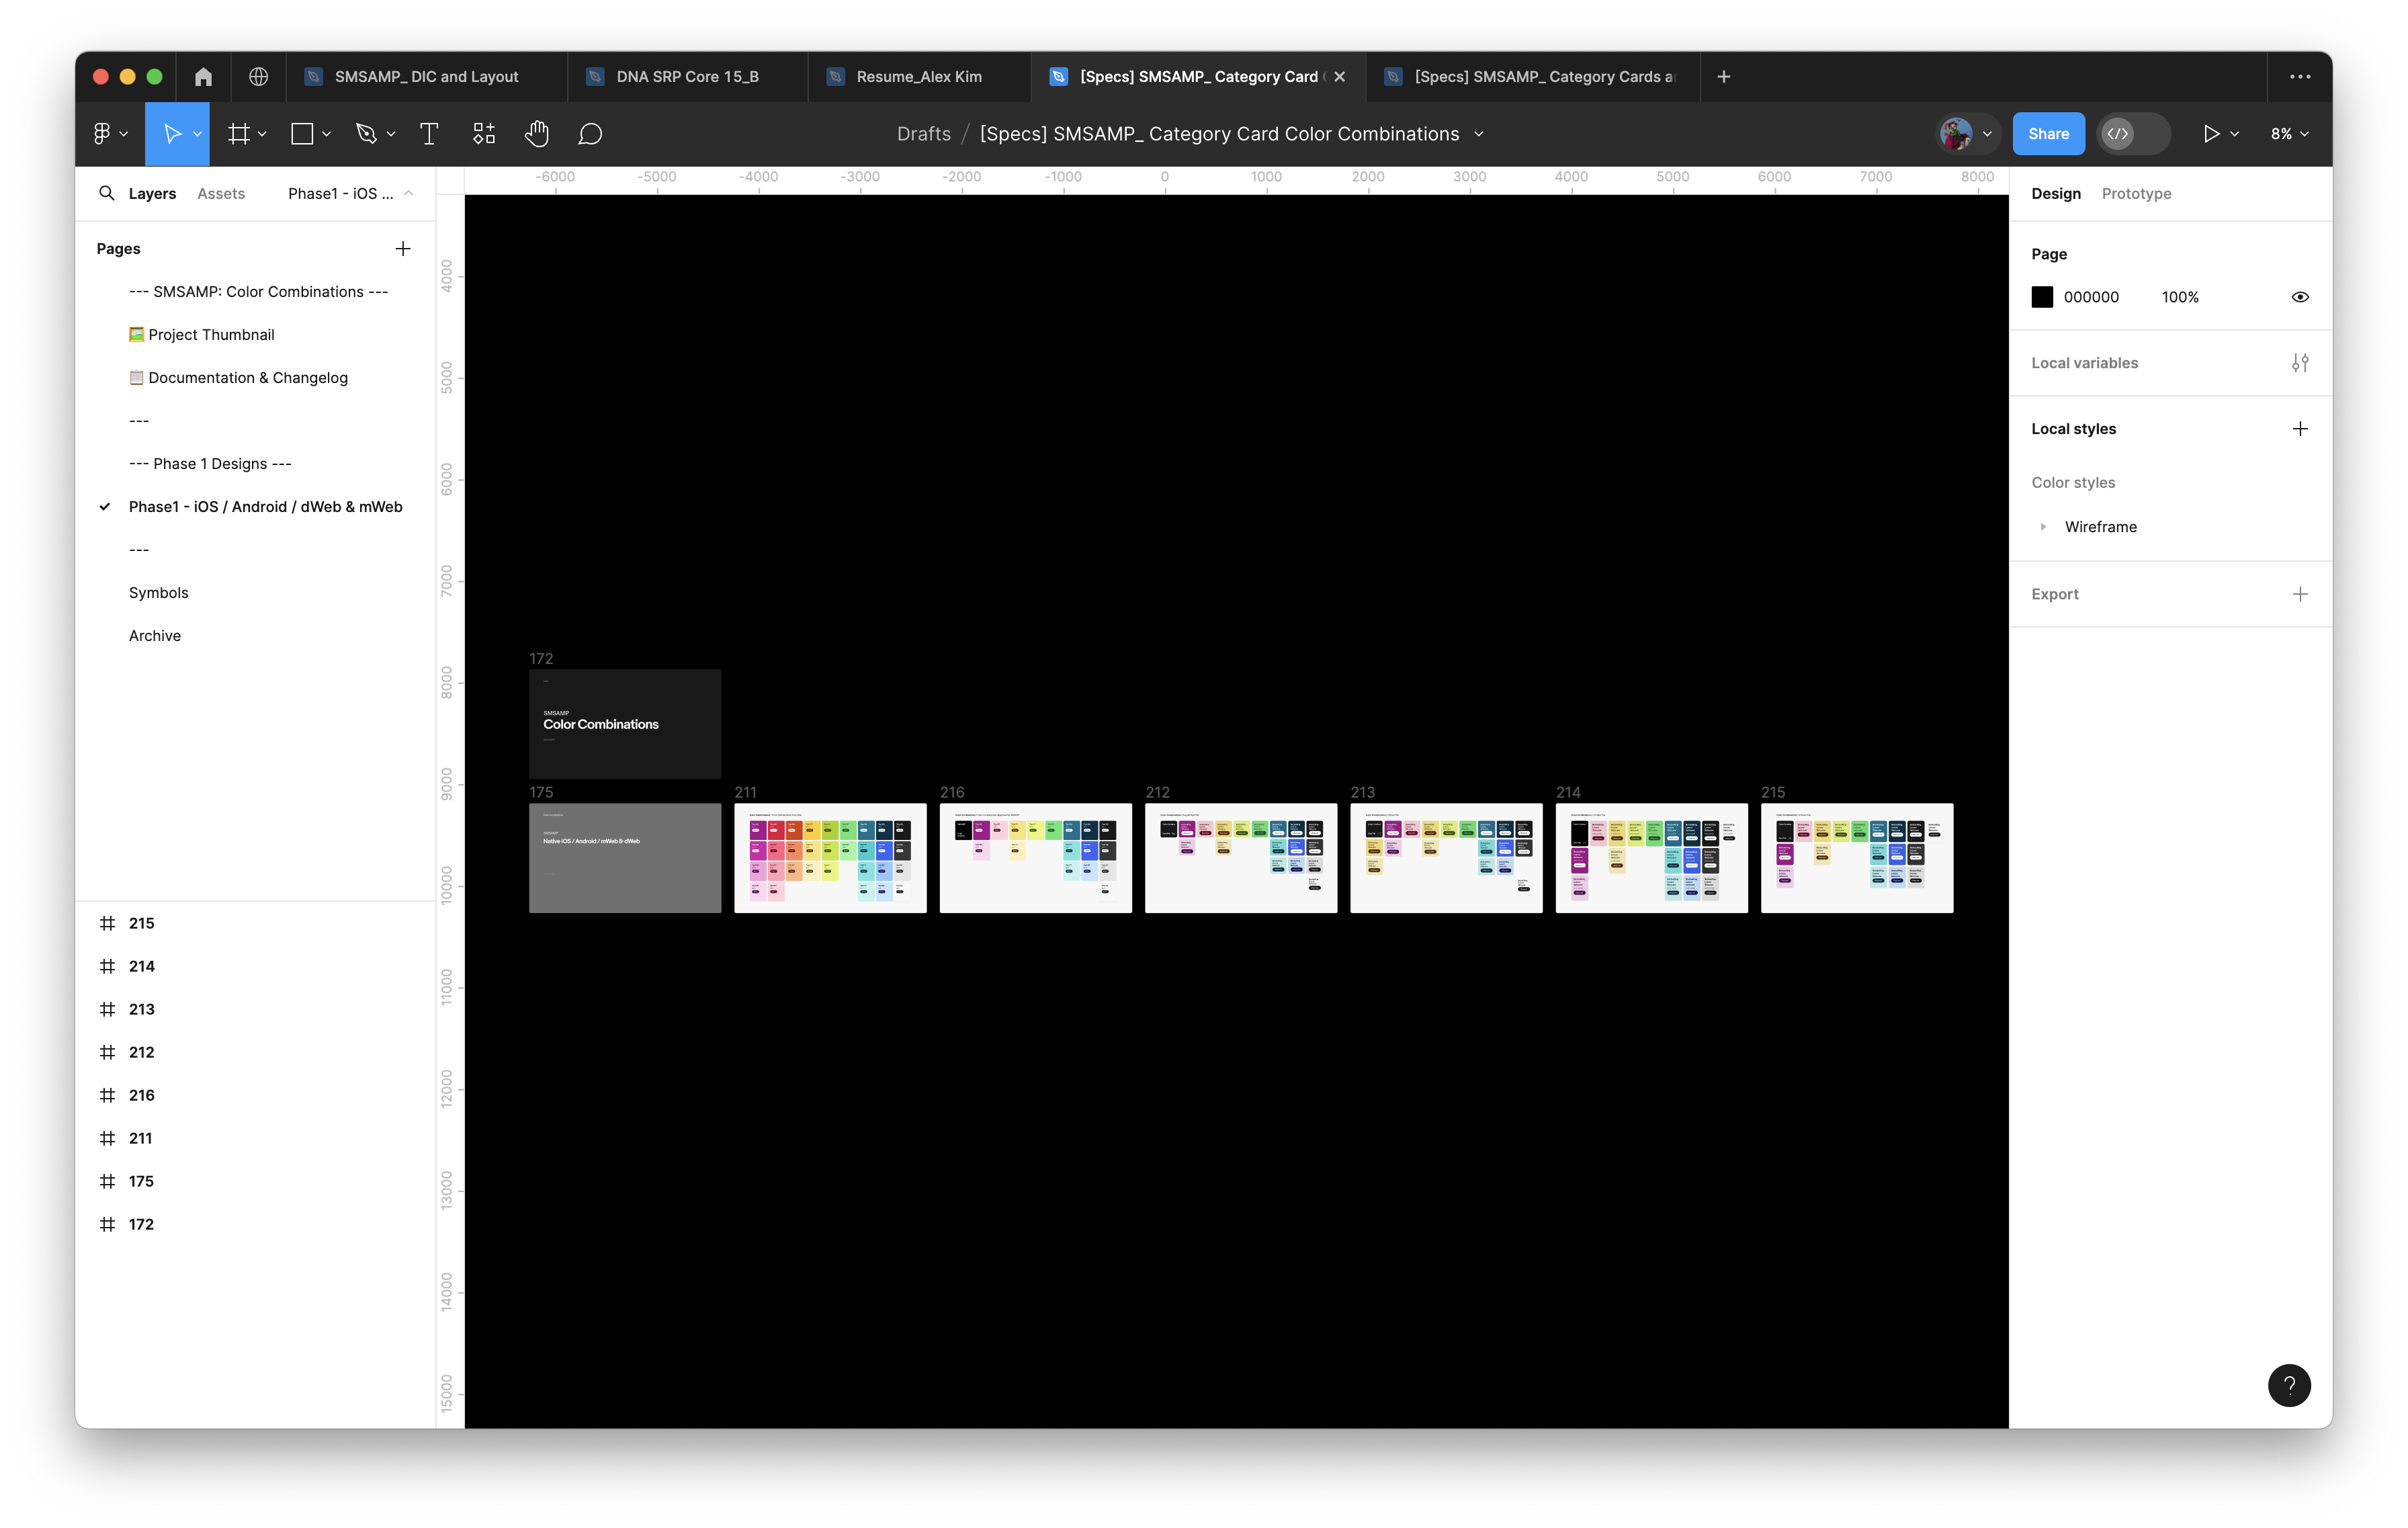The width and height of the screenshot is (2408, 1528).
Task: Switch to DNA SRP Core 15_B tab
Action: [x=687, y=76]
